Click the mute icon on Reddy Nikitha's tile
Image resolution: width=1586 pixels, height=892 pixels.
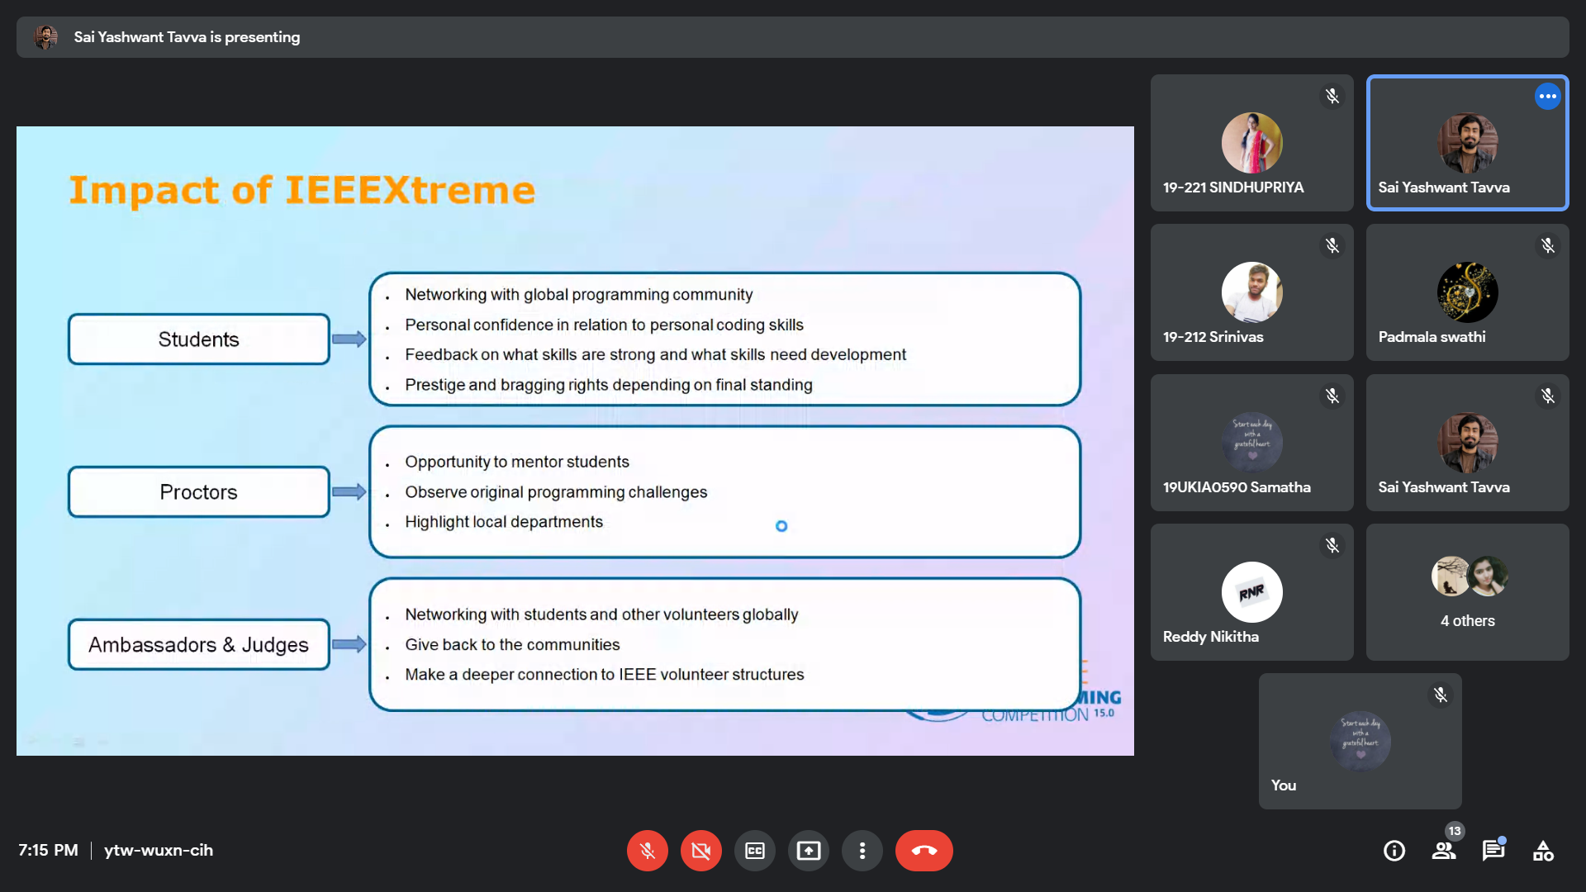tap(1332, 545)
